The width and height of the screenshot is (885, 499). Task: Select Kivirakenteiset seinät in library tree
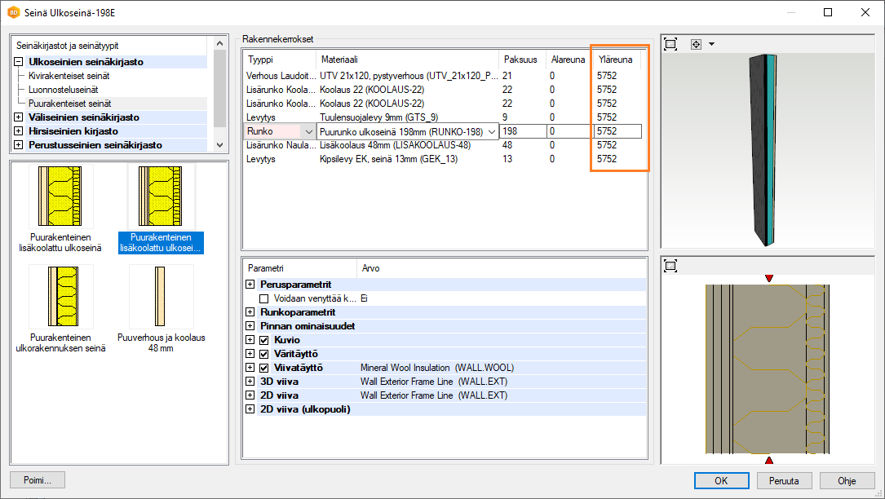[69, 76]
